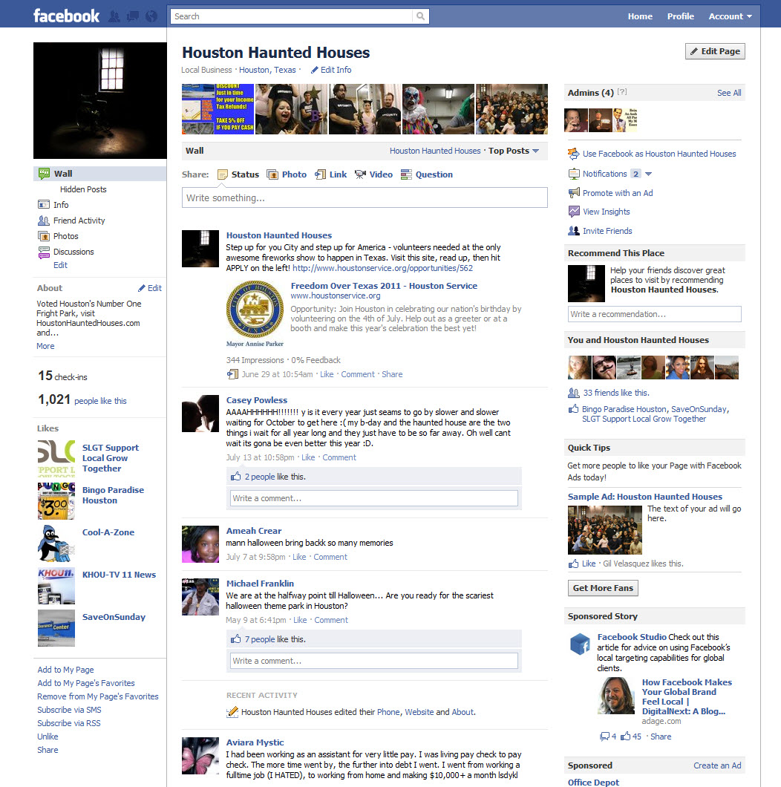Screen dimensions: 781x787
Task: Click the Promote with an Ad megaphone icon
Action: point(574,193)
